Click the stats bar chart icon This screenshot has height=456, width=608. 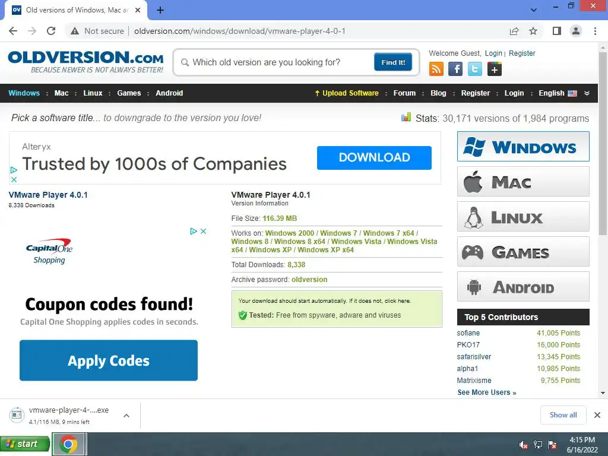[x=406, y=117]
